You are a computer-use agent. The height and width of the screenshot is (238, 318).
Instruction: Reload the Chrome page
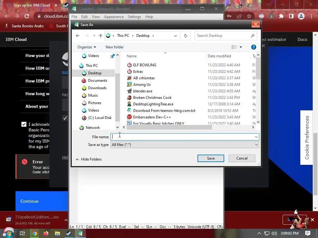pos(27,16)
